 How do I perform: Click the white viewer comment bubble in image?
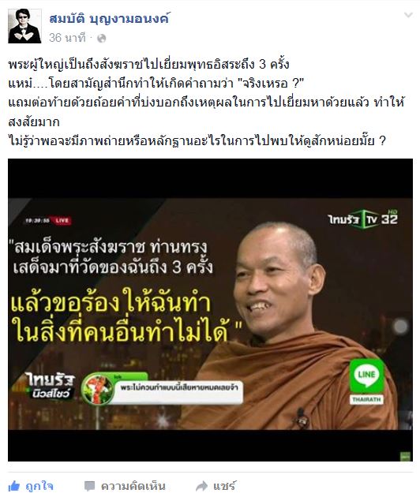pyautogui.click(x=178, y=392)
